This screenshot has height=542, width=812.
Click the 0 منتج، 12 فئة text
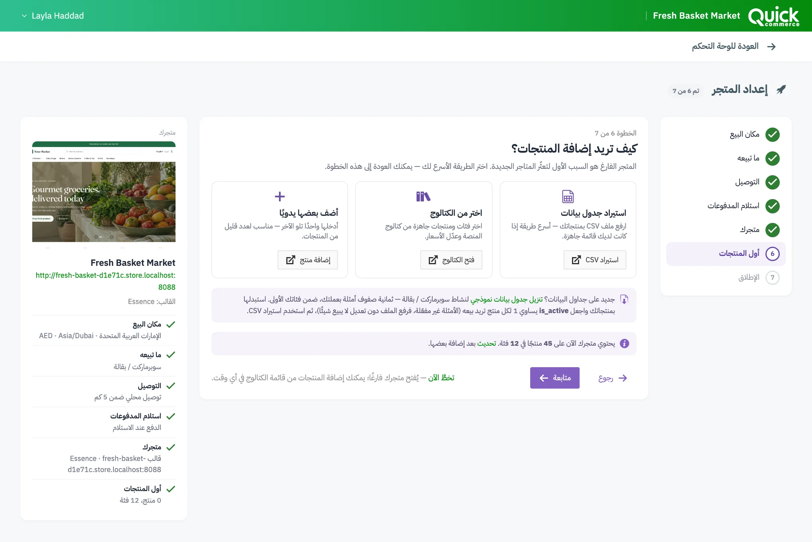141,501
